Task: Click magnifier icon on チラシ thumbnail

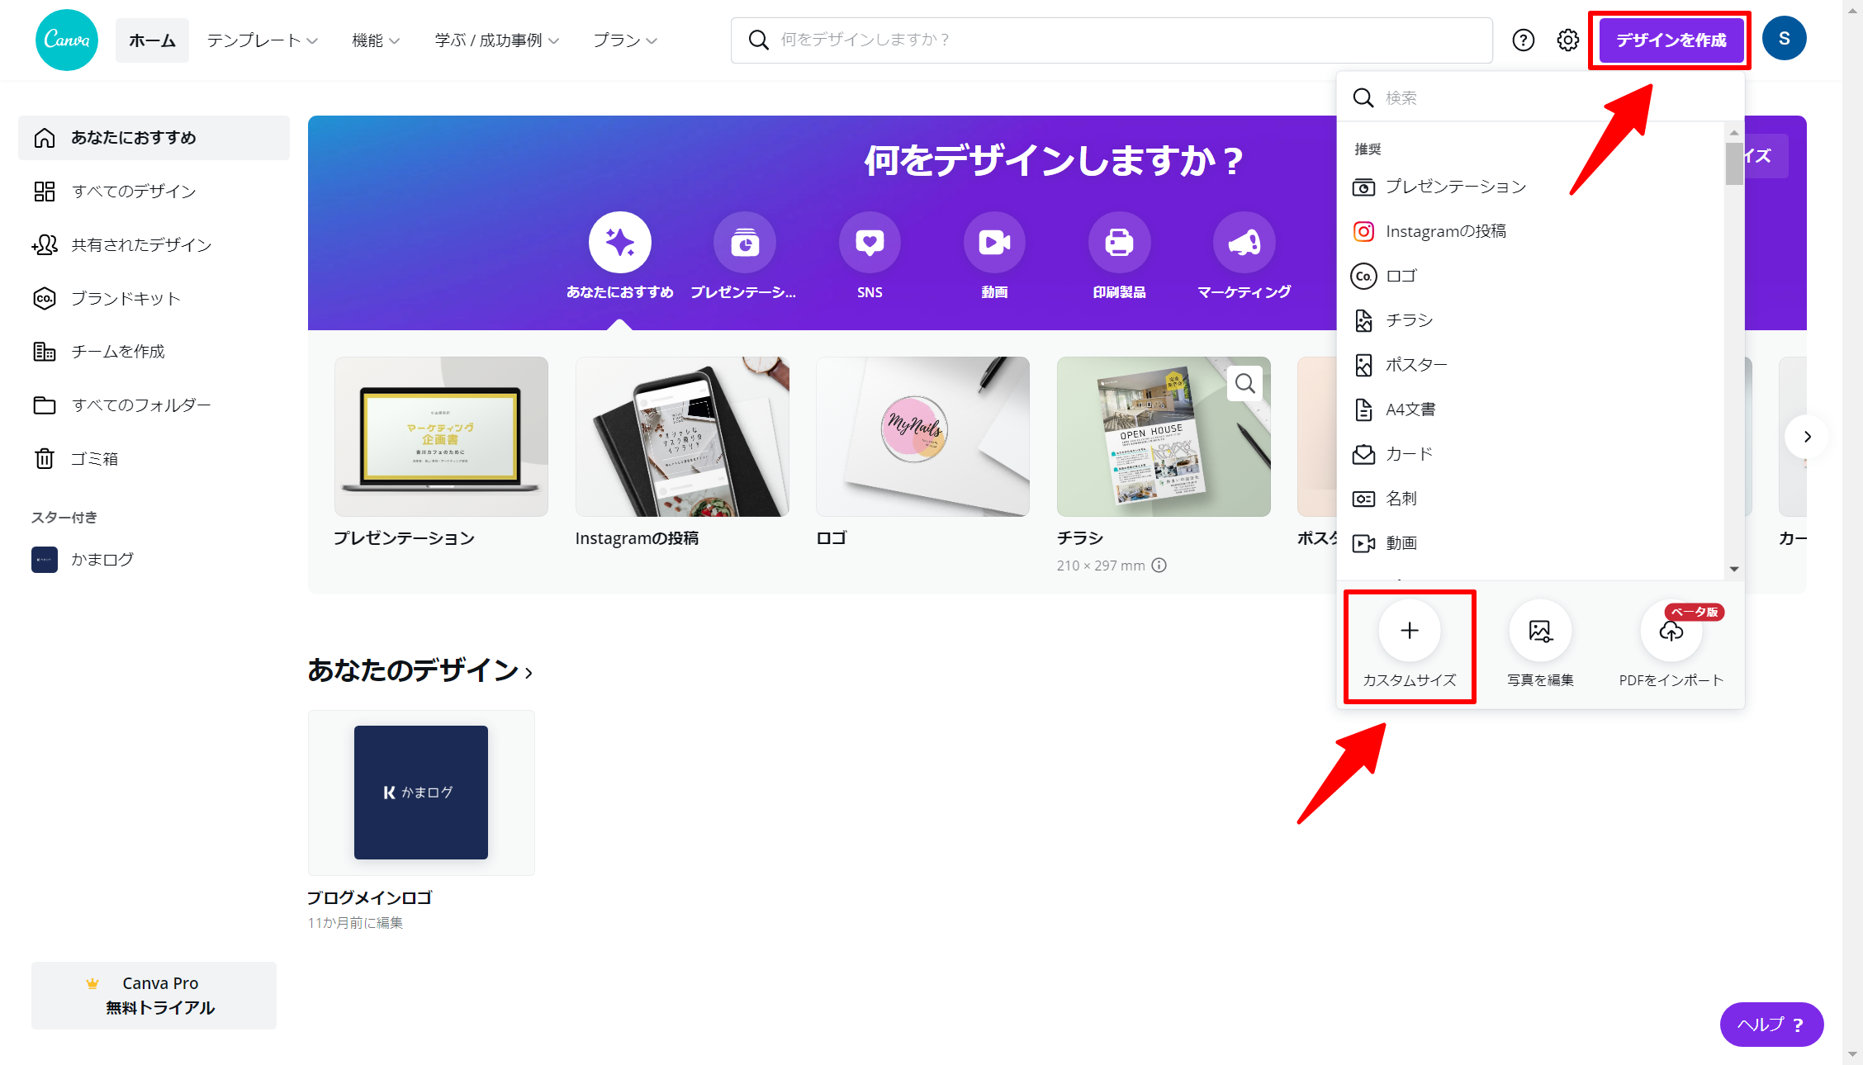Action: (1245, 384)
